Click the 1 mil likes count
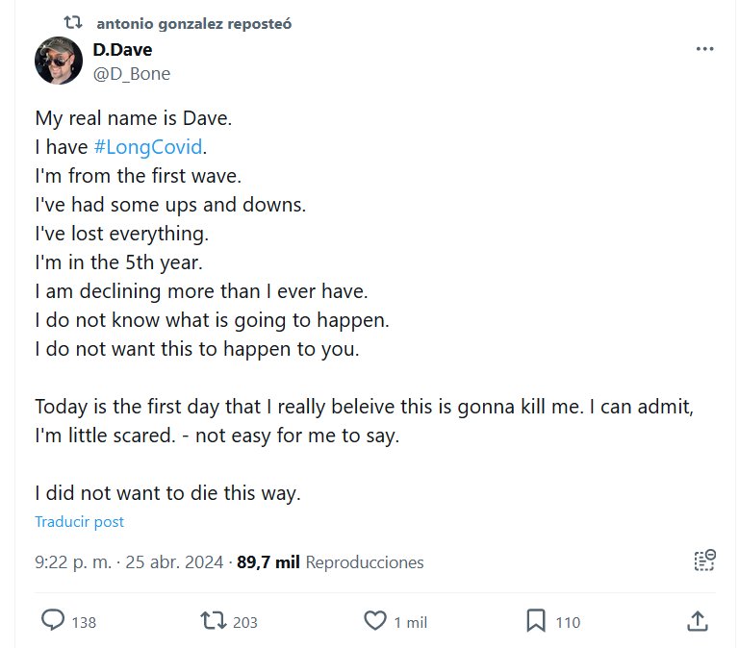 [x=411, y=622]
